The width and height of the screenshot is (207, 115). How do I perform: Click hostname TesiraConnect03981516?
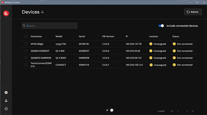[x=41, y=65]
